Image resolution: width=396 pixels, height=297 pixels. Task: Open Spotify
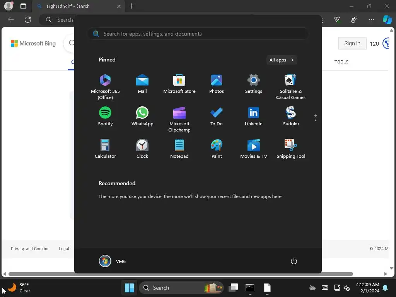point(105,116)
